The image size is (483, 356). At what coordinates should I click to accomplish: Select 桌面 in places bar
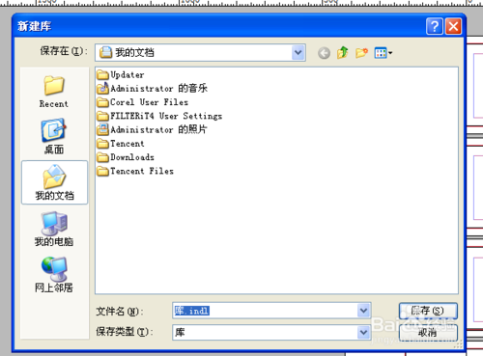(54, 136)
